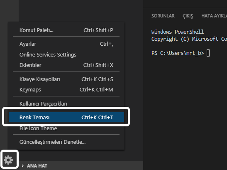The height and width of the screenshot is (170, 227).
Task: Open Keymaps menu entry
Action: [66, 90]
